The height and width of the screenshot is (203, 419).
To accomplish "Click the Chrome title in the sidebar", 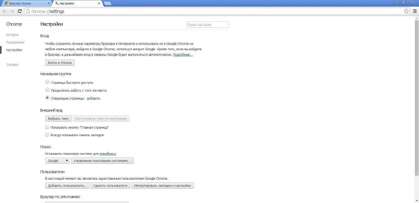I will pyautogui.click(x=14, y=24).
